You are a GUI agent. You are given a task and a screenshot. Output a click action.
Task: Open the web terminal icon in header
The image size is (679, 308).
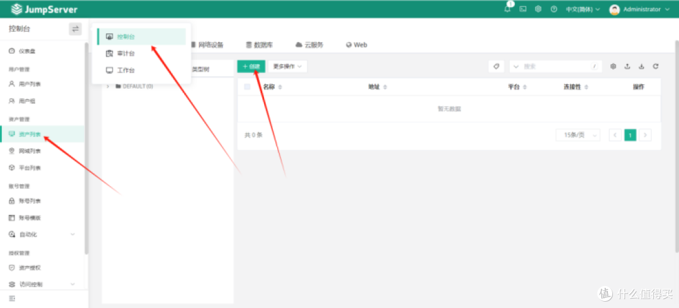coord(522,9)
